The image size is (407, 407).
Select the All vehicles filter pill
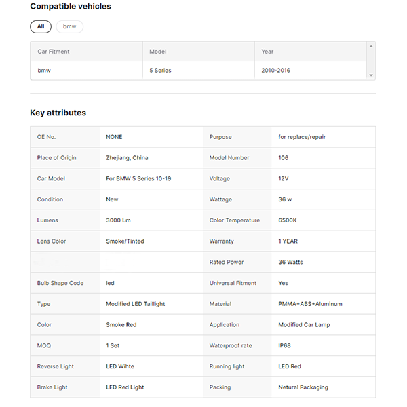[x=40, y=26]
